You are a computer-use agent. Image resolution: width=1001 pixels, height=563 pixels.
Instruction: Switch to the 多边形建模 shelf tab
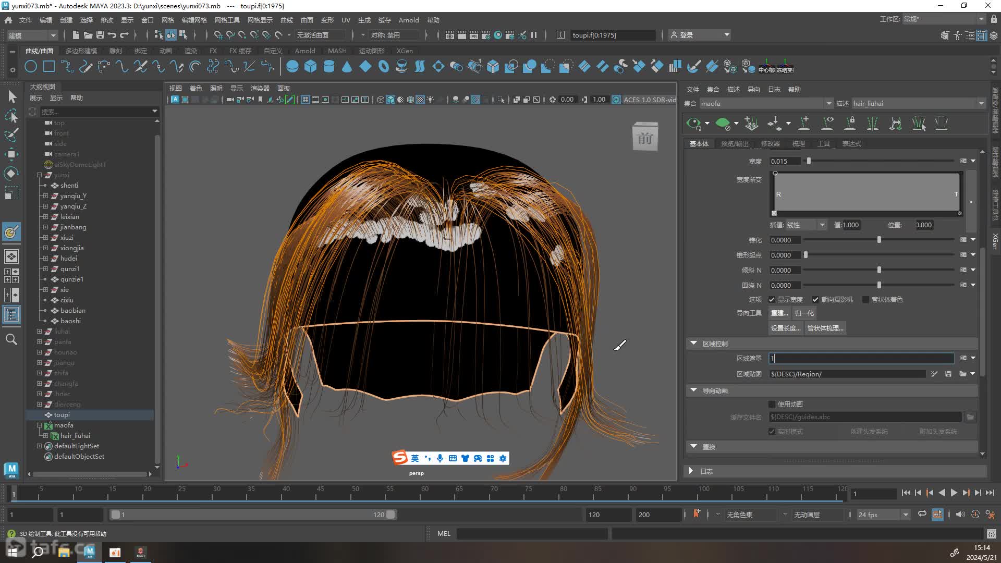tap(81, 51)
